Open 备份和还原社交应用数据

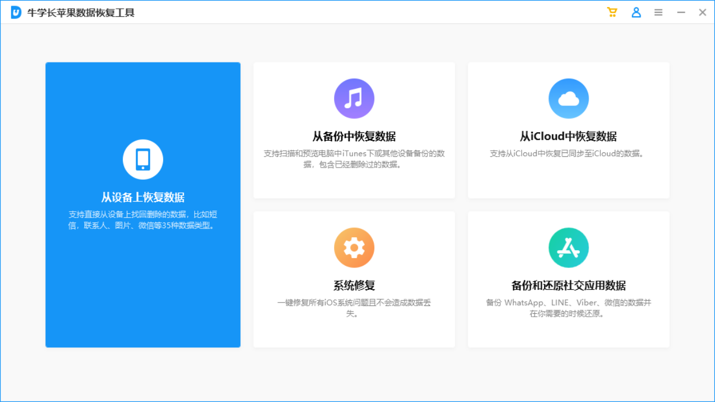568,285
